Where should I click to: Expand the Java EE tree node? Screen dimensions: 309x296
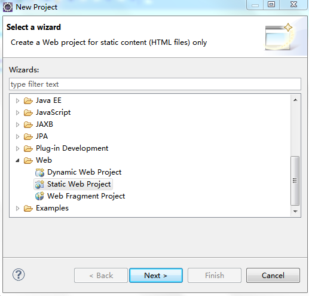coord(17,100)
